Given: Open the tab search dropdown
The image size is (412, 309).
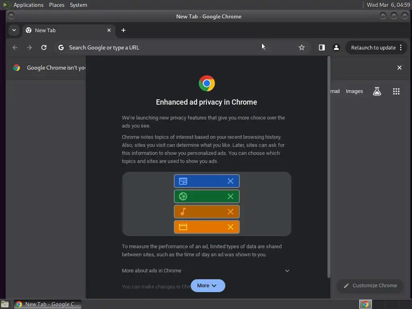Looking at the screenshot, I should [x=14, y=30].
